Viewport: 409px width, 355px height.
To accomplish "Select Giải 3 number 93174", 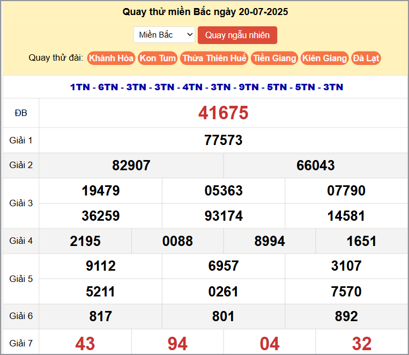I will (224, 216).
